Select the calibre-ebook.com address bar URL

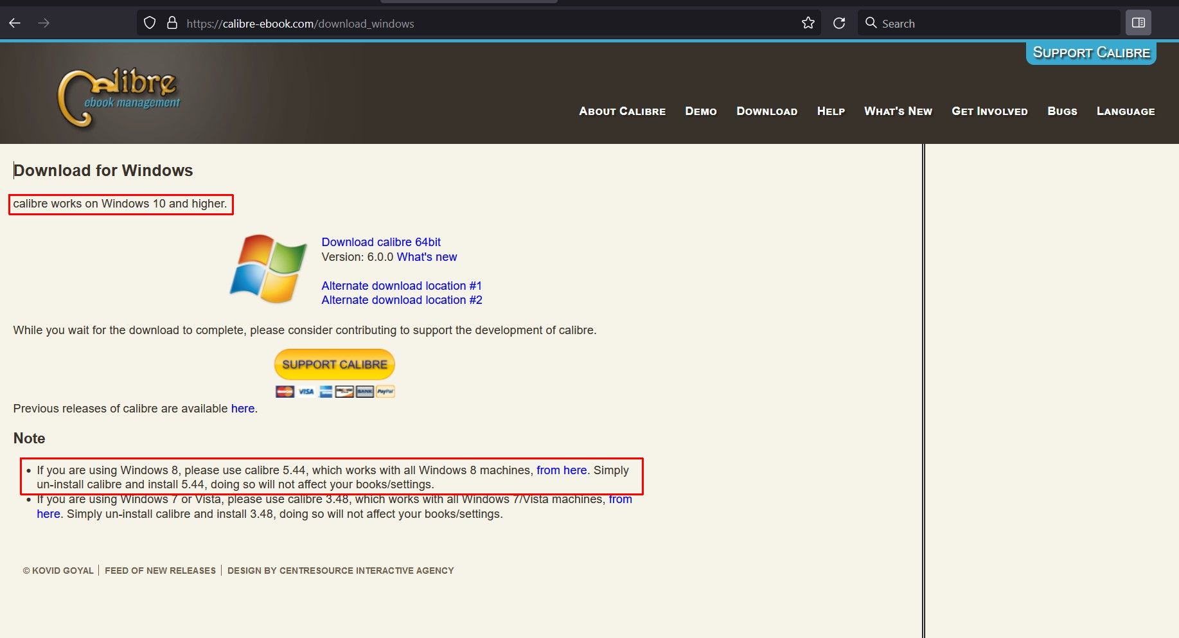(x=300, y=24)
